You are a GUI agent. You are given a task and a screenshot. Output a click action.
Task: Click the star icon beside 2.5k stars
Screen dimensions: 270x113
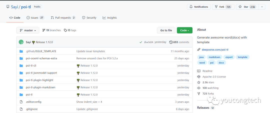click(x=199, y=82)
